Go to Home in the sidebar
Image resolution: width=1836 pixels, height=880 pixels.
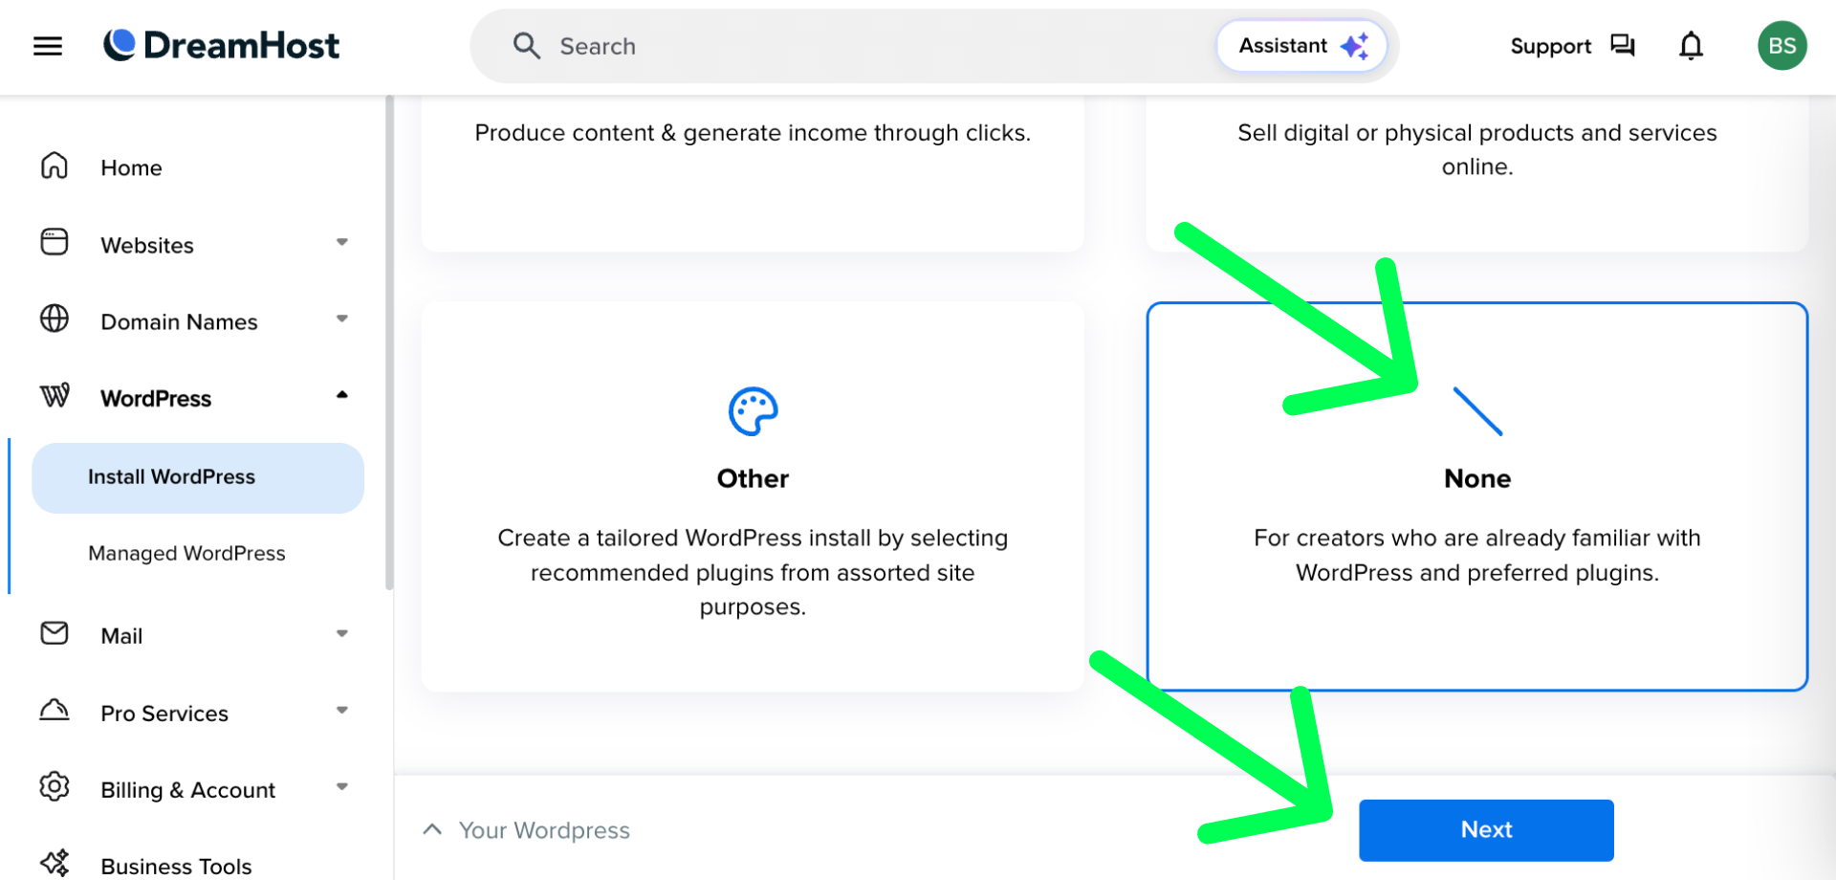[131, 168]
